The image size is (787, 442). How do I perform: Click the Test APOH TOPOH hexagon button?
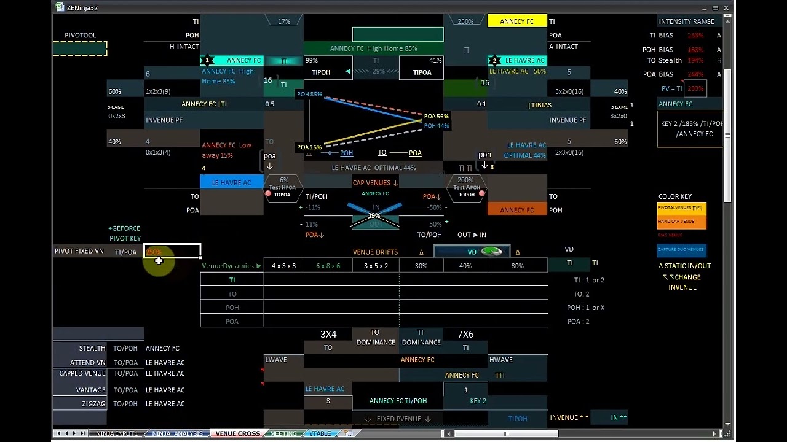click(x=466, y=187)
